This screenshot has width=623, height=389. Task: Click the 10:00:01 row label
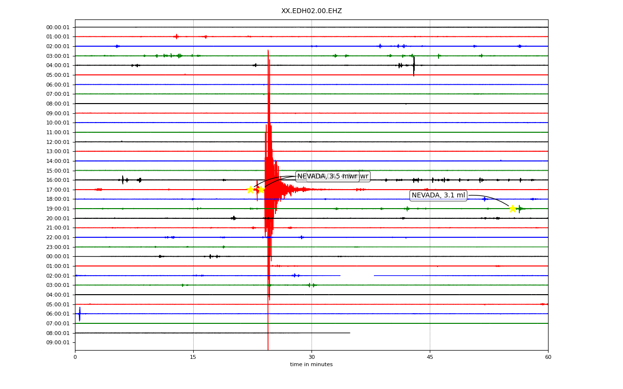(x=58, y=123)
